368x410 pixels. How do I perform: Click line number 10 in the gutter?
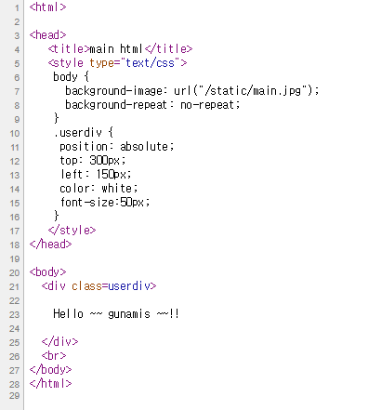pyautogui.click(x=15, y=133)
